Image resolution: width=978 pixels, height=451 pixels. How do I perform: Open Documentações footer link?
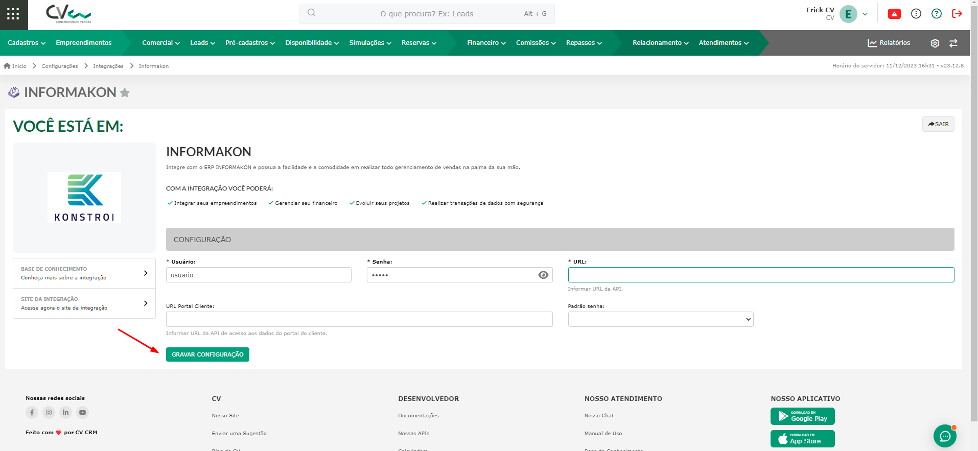[418, 416]
